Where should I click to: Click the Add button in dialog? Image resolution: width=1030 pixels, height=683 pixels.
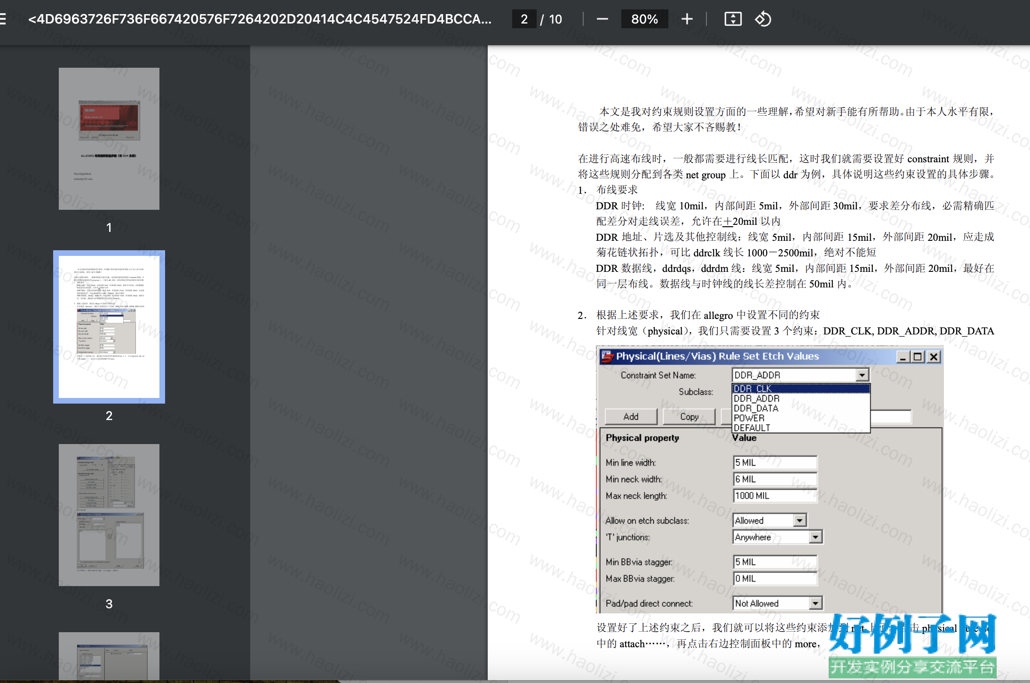click(631, 416)
